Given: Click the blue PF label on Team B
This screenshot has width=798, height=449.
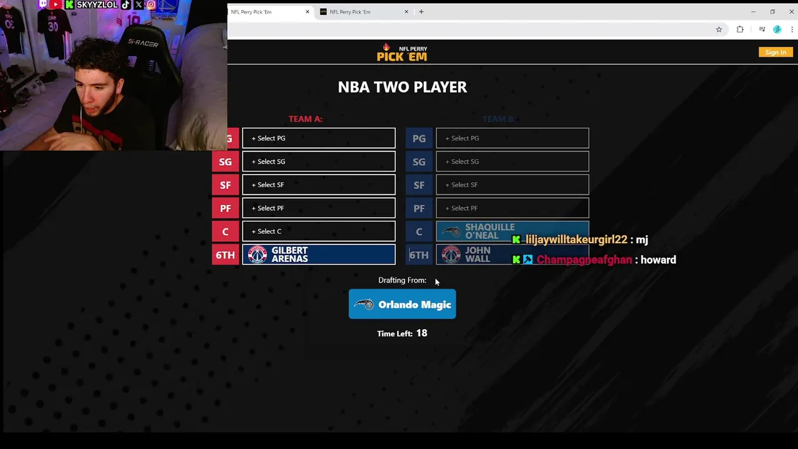Looking at the screenshot, I should pyautogui.click(x=419, y=208).
